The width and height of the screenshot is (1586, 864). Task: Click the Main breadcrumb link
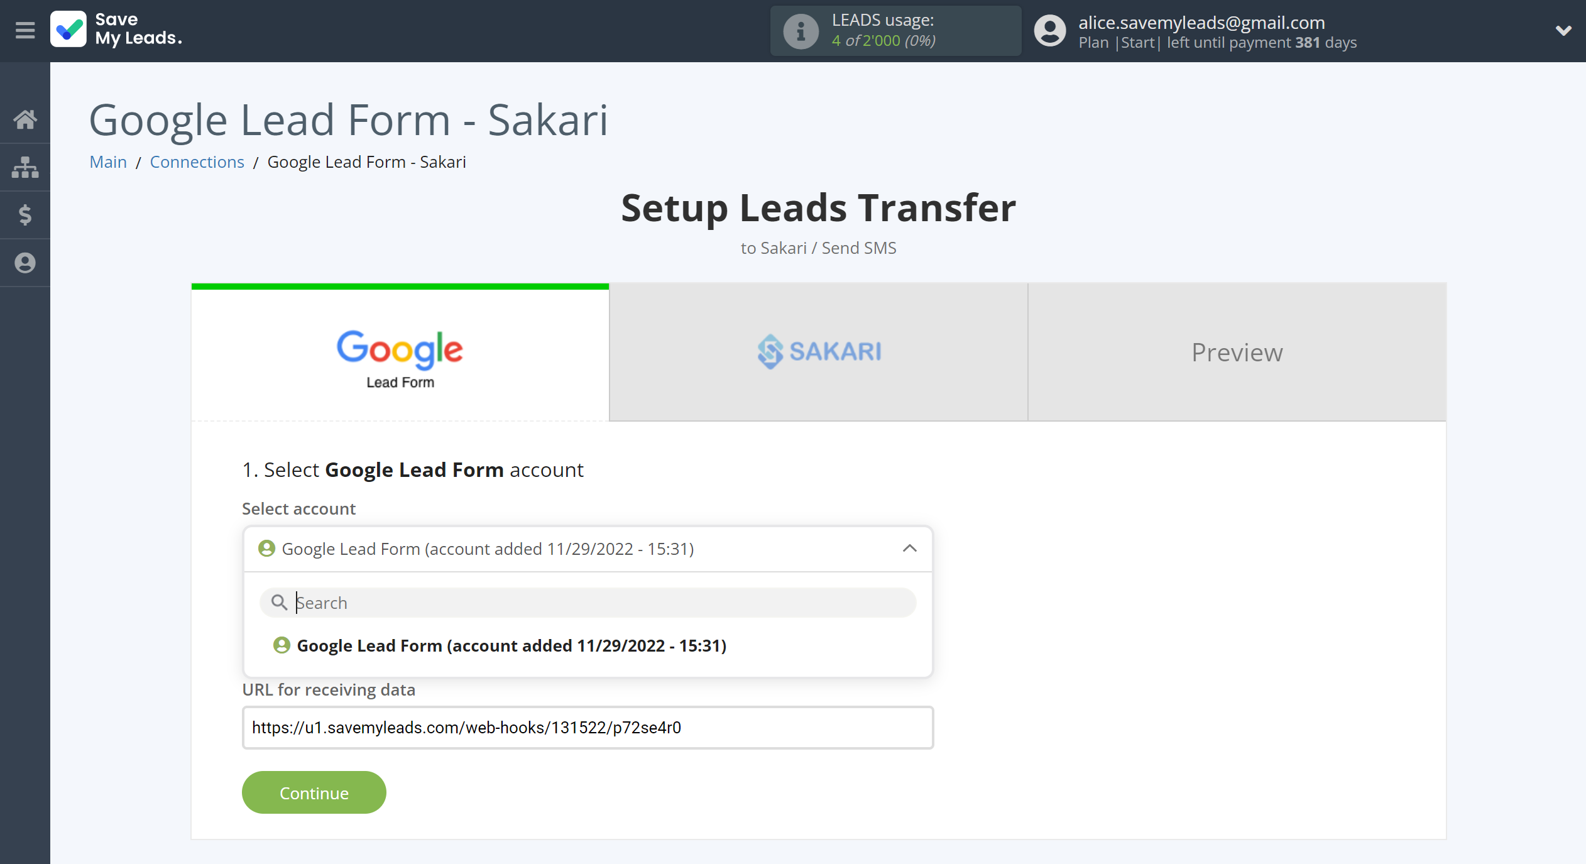pyautogui.click(x=107, y=161)
